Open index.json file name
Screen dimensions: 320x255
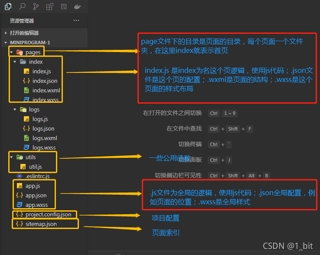45,81
